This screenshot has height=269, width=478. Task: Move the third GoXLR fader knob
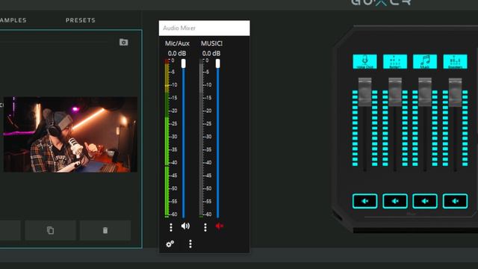coord(425,92)
